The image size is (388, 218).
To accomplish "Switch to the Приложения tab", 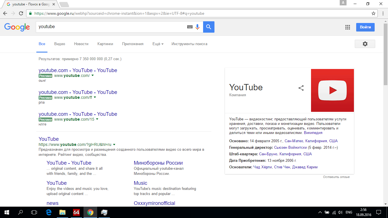I will (133, 44).
